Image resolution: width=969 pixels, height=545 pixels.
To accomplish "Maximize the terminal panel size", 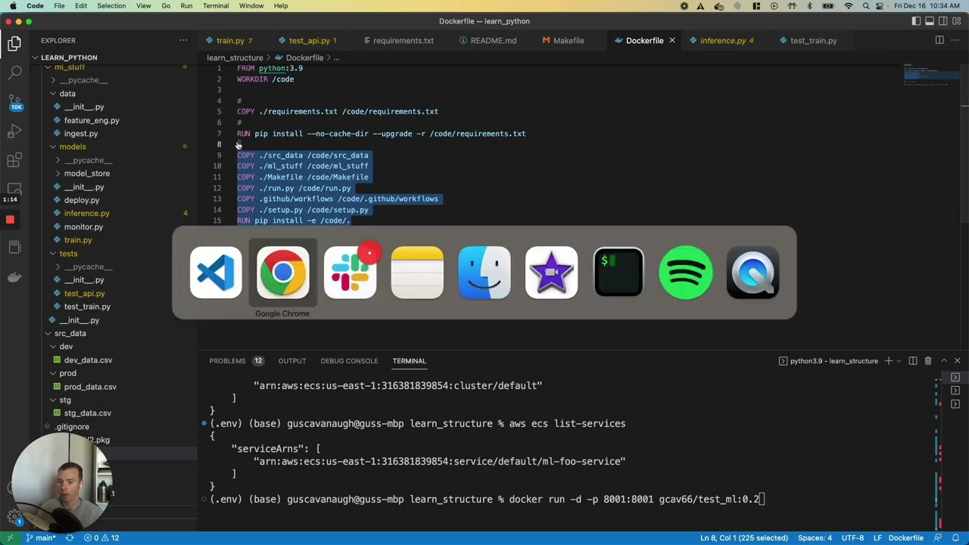I will tap(943, 361).
